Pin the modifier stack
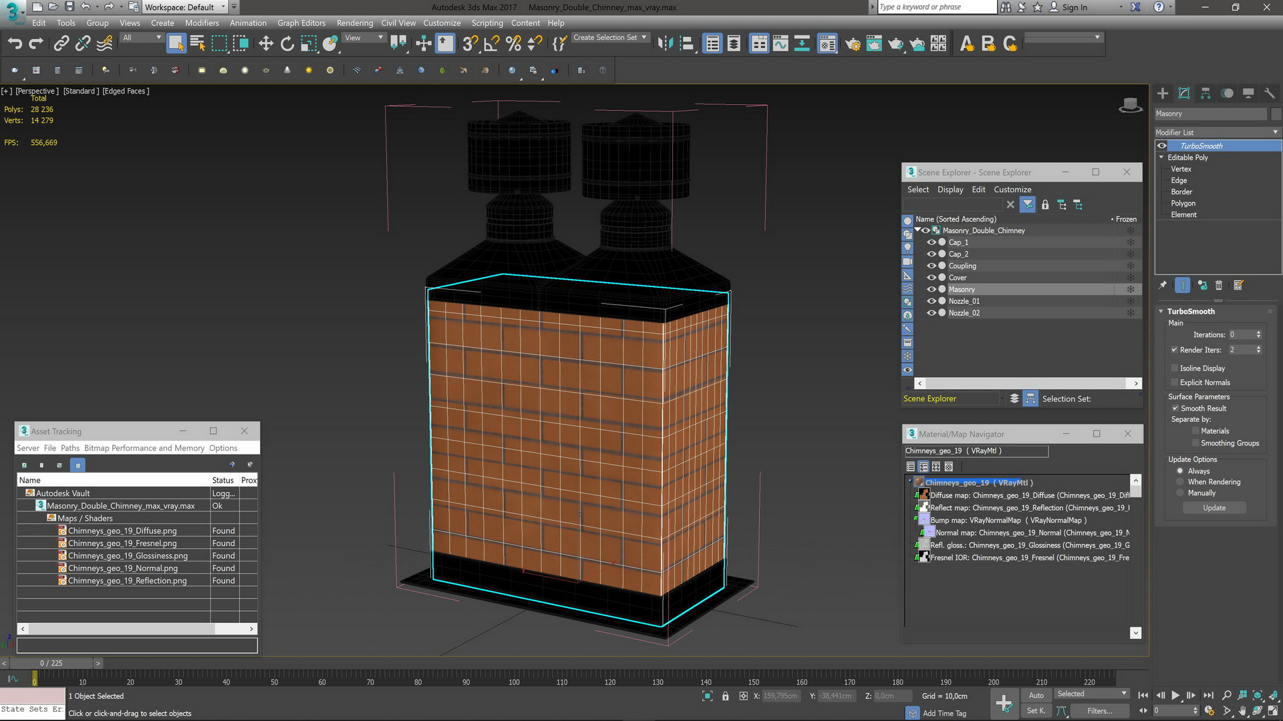The height and width of the screenshot is (721, 1283). (1163, 285)
